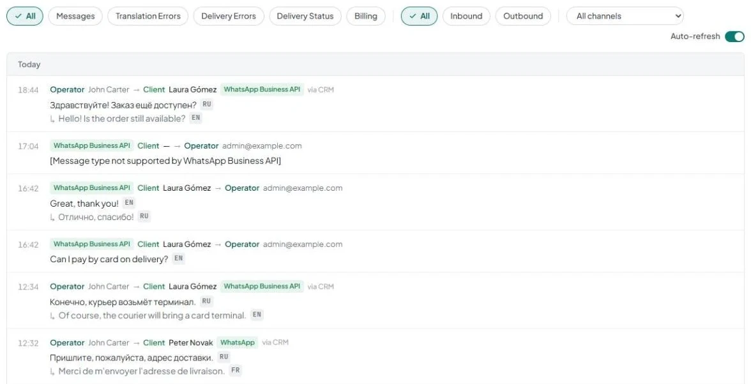The height and width of the screenshot is (384, 751).
Task: Click WhatsApp Business API badge in 18:44 row
Action: coord(262,89)
